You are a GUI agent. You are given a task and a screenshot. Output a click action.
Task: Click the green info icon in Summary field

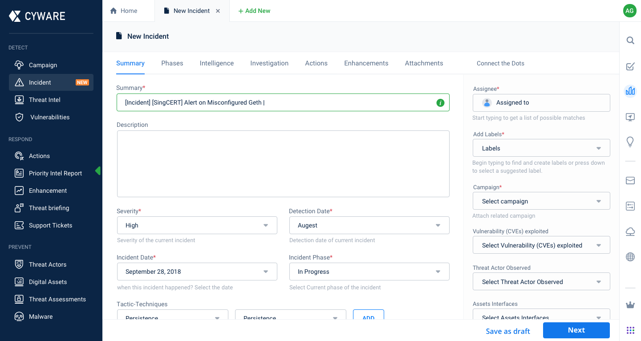click(x=440, y=103)
